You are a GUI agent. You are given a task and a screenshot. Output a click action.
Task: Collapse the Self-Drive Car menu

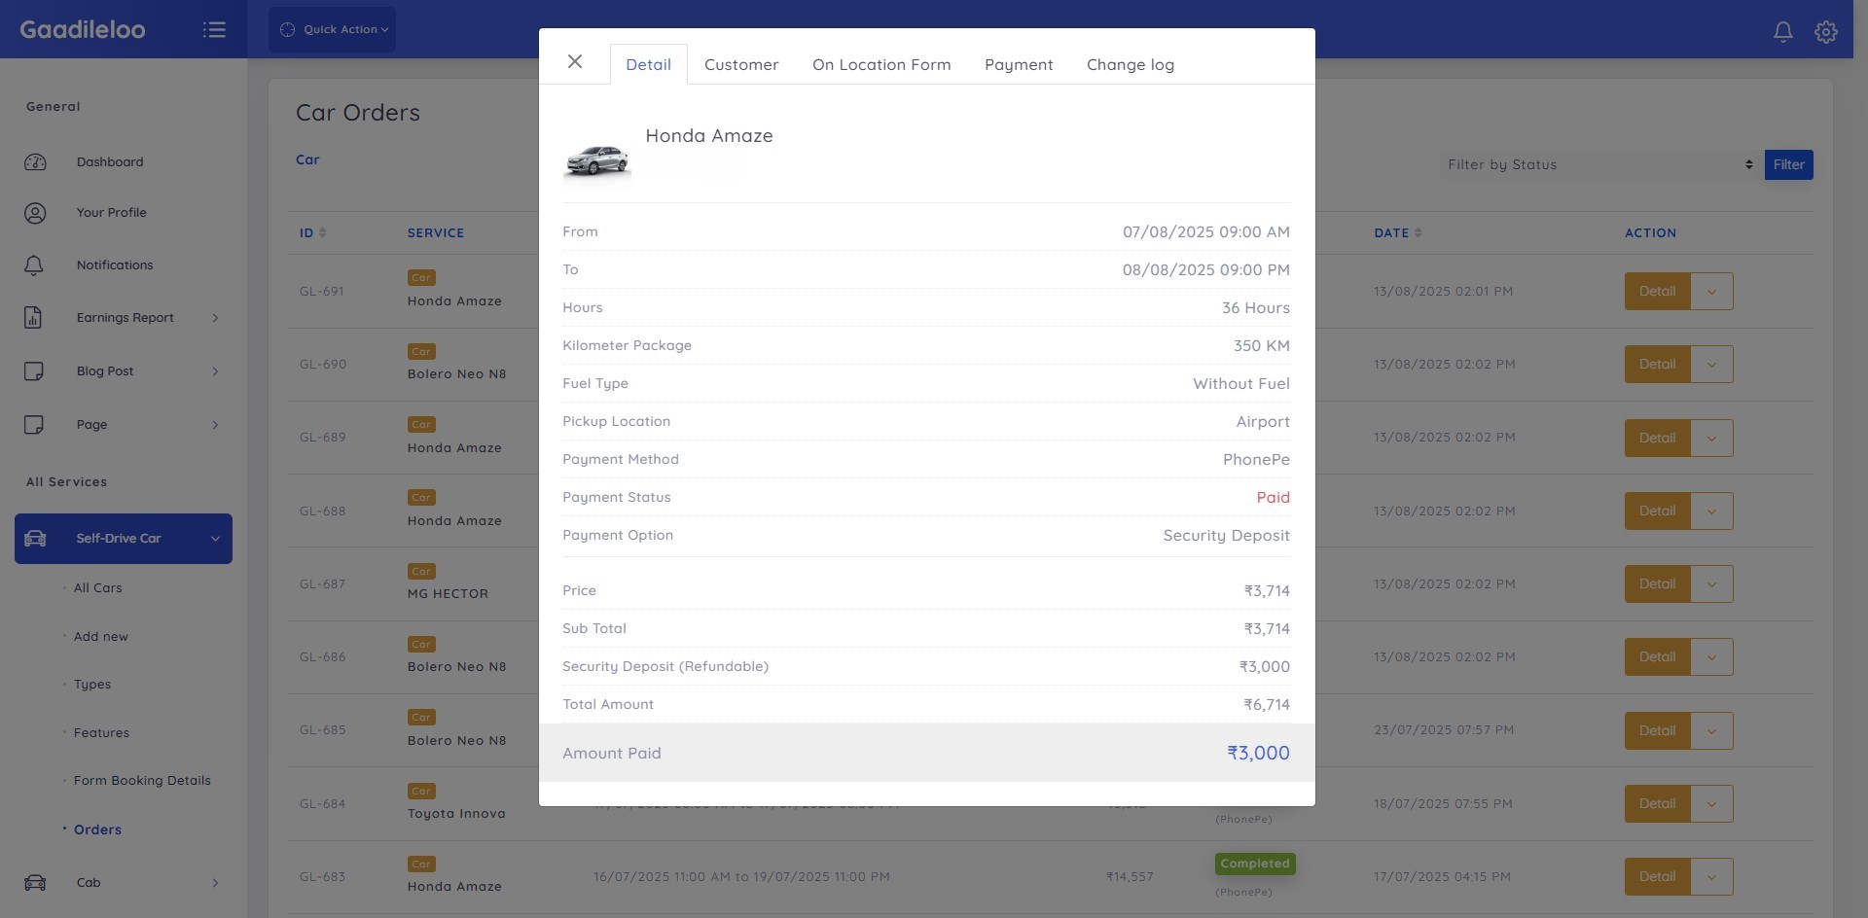tap(215, 539)
